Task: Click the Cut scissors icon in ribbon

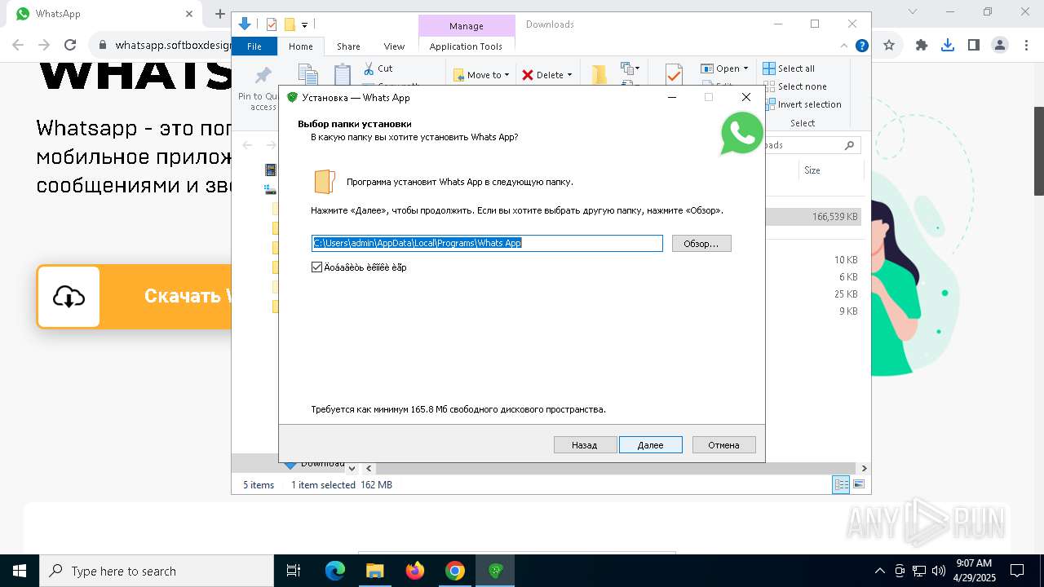Action: (369, 68)
